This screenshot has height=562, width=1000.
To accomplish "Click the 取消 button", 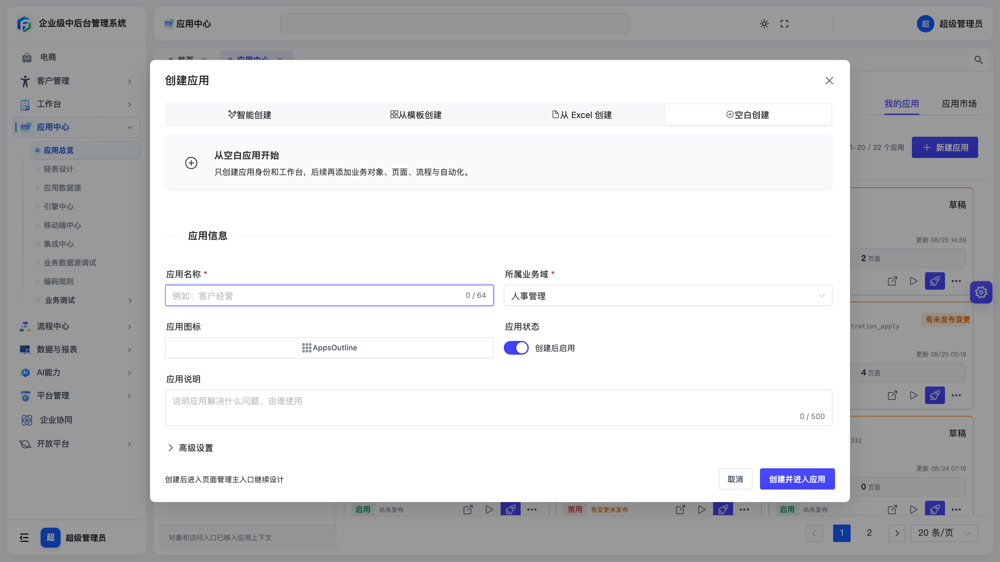I will pyautogui.click(x=735, y=479).
